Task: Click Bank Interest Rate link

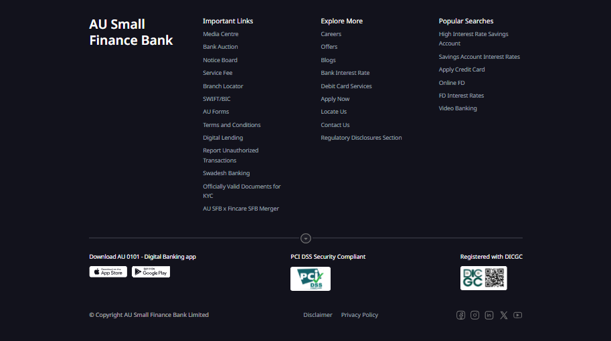Action: click(x=345, y=73)
